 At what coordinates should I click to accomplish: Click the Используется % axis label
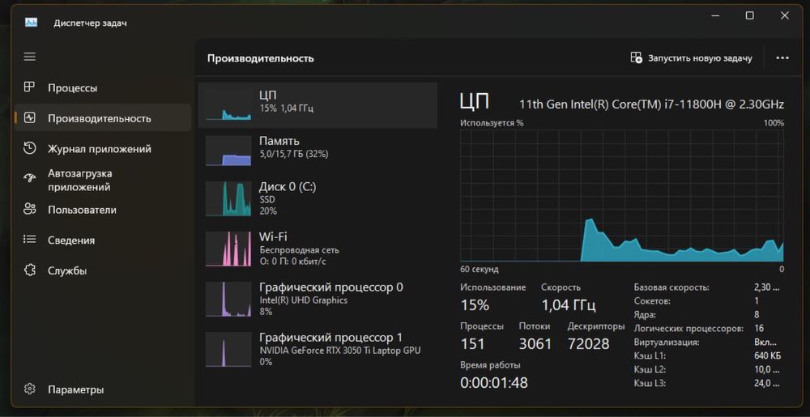(x=492, y=123)
